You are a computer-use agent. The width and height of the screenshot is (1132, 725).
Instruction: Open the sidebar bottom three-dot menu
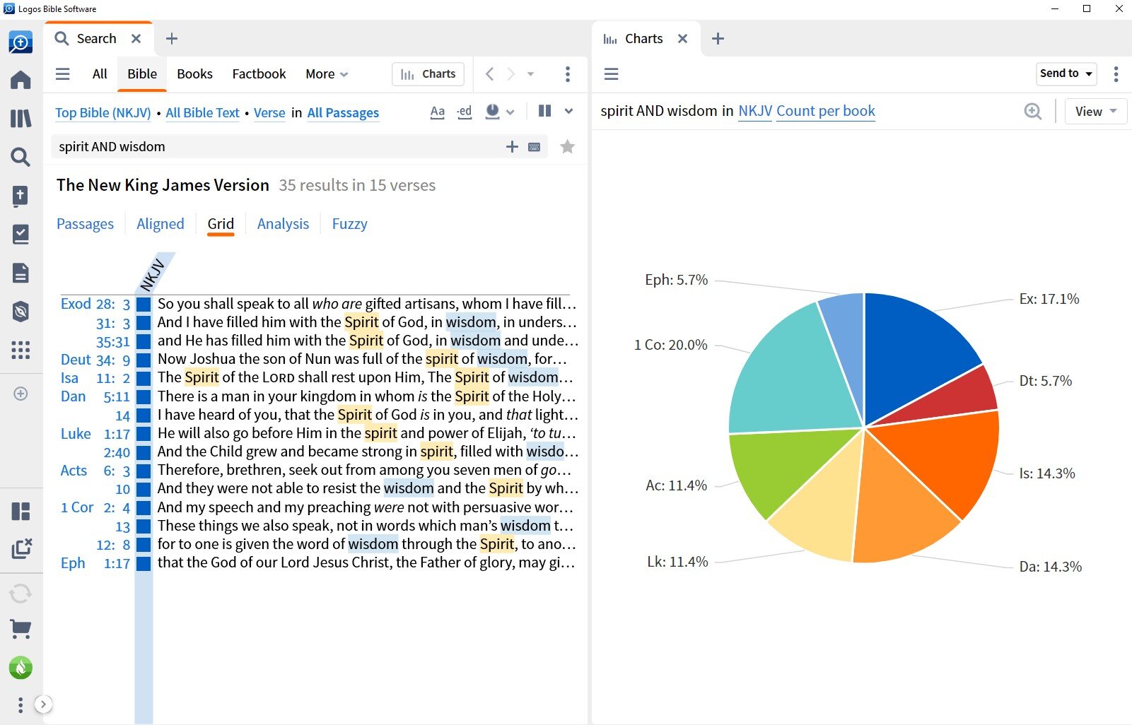click(21, 705)
